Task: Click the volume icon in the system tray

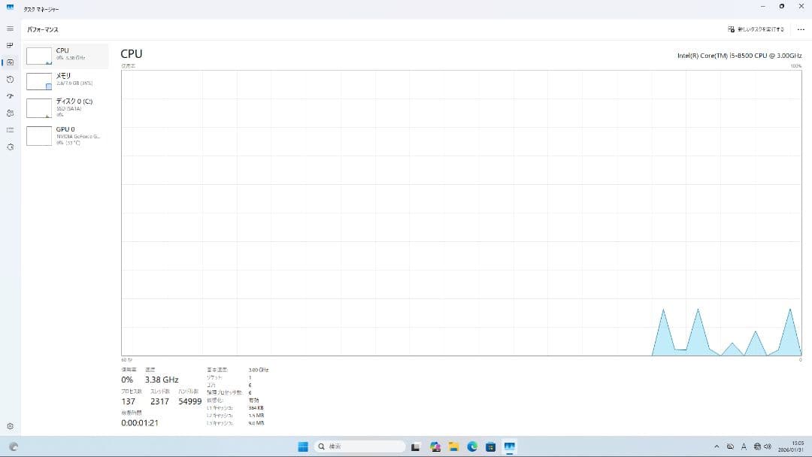Action: (x=768, y=446)
